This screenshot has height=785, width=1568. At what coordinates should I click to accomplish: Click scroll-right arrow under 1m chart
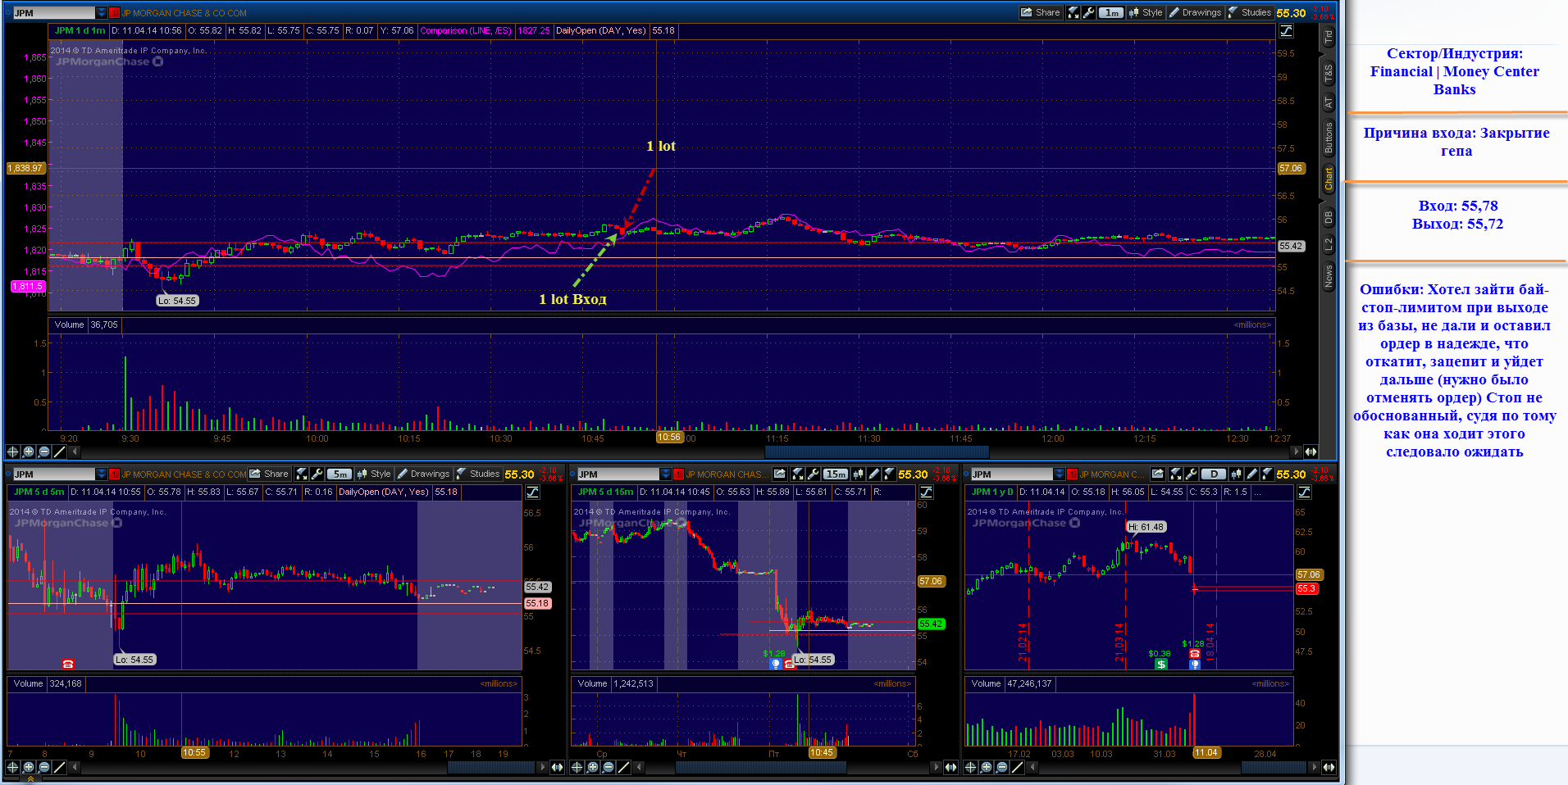tap(1296, 451)
